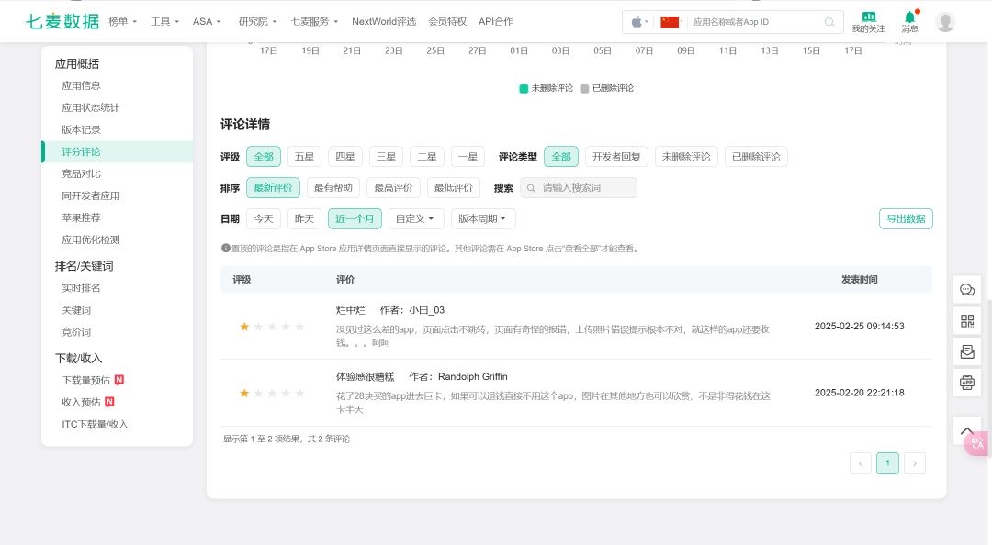Screen dimensions: 992x545
Task: Open the feedback inbox floating icon
Action: click(x=967, y=351)
